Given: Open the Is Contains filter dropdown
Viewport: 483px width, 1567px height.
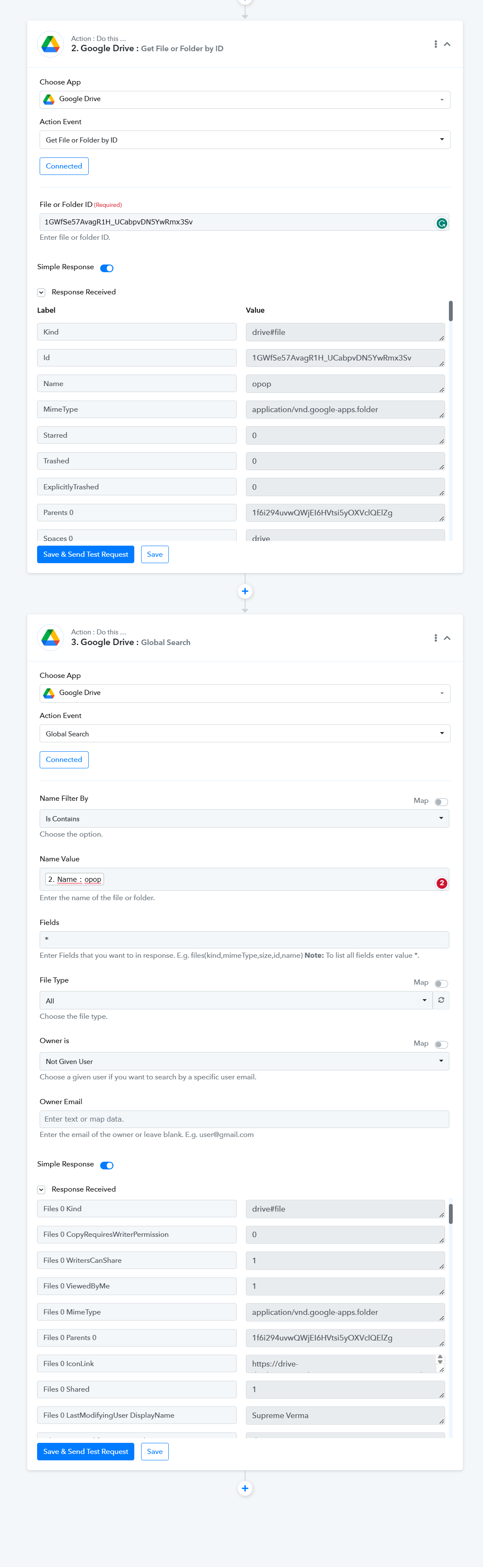Looking at the screenshot, I should (x=244, y=819).
